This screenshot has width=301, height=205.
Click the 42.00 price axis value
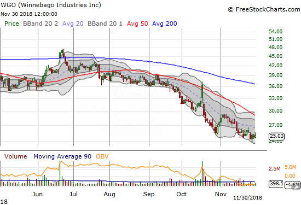276,66
